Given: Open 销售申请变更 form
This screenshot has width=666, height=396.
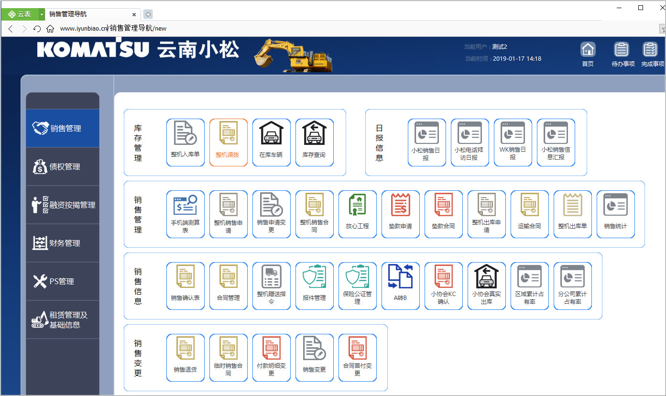Looking at the screenshot, I should tap(272, 214).
